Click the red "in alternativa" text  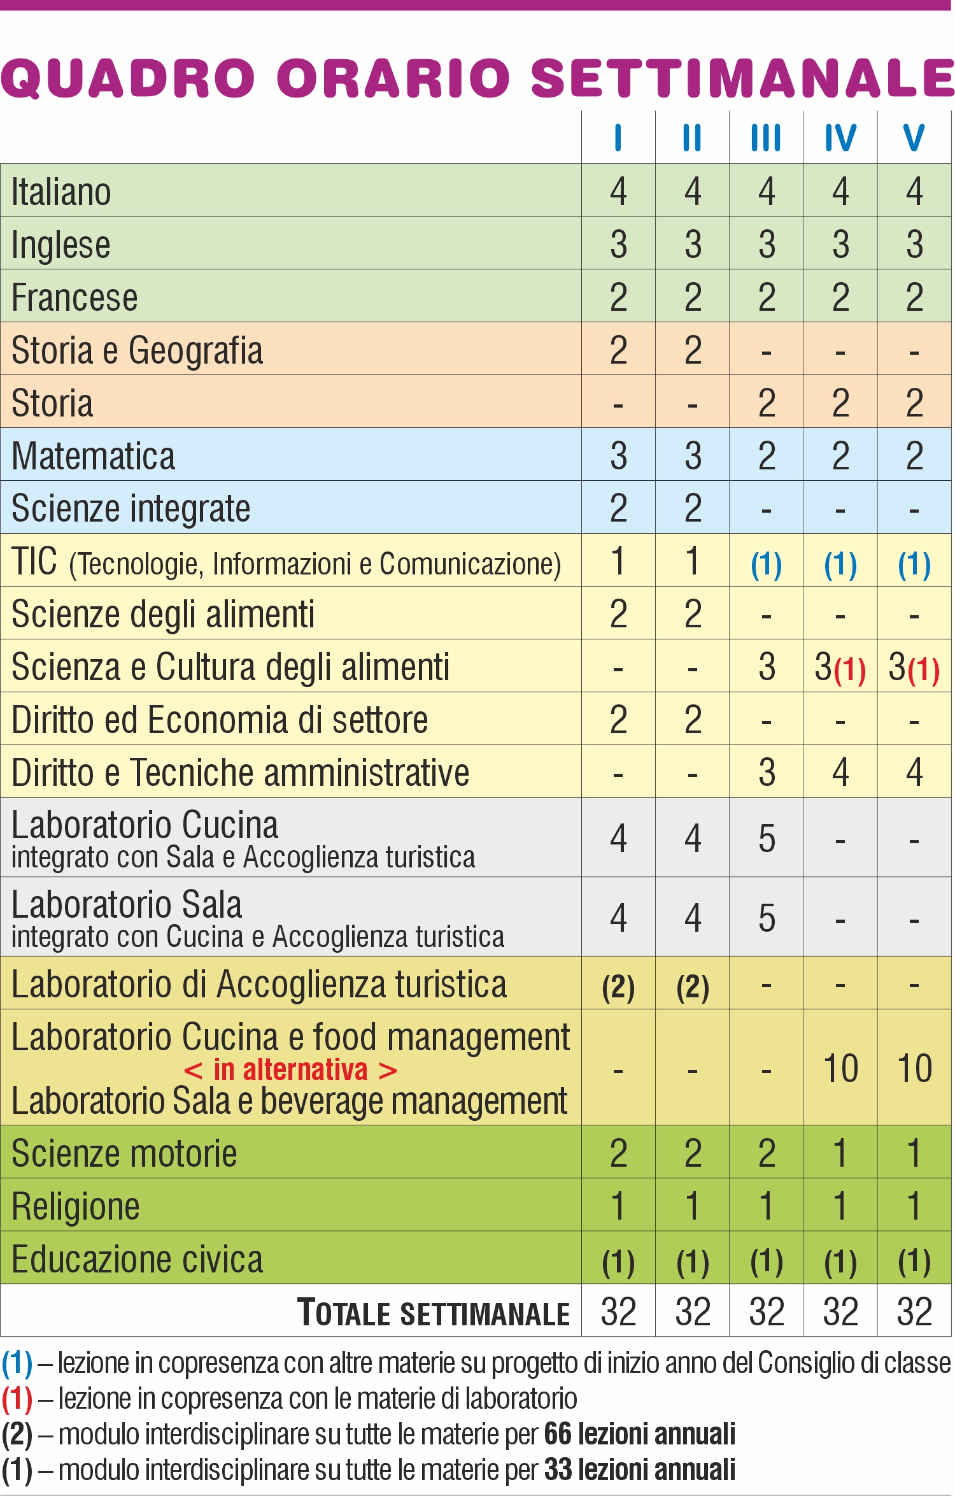(290, 1070)
